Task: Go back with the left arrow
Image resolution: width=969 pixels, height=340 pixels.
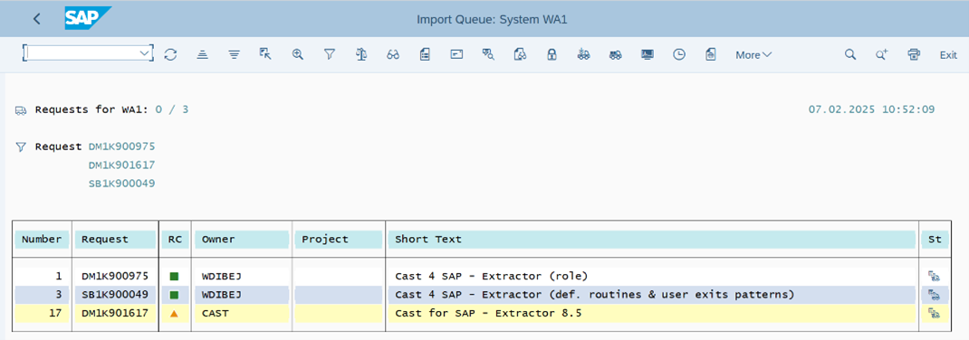Action: click(36, 18)
